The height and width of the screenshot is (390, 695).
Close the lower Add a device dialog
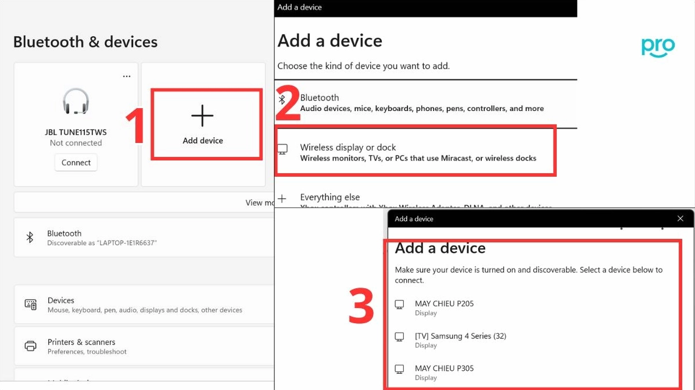click(680, 219)
